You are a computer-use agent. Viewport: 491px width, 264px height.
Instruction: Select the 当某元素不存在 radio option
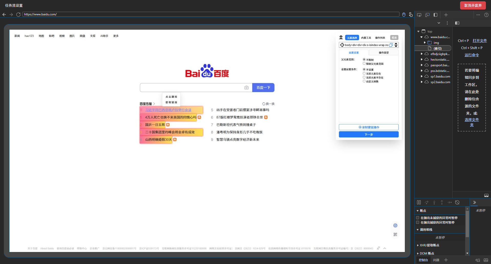364,77
